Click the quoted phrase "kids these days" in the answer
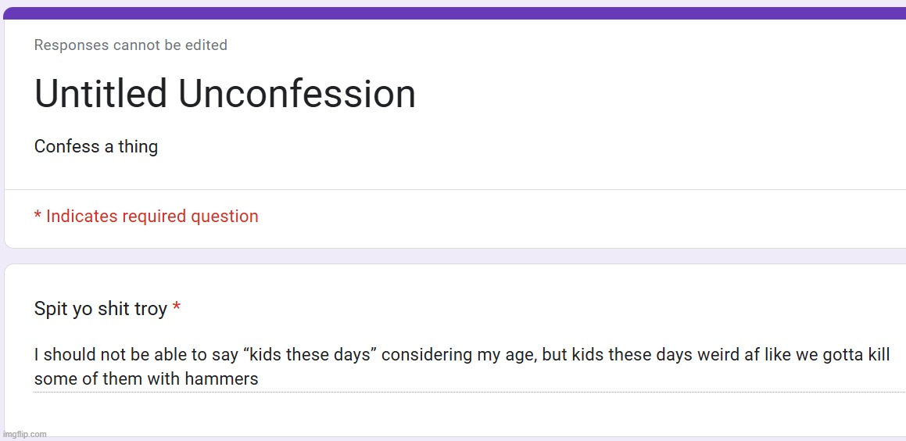The width and height of the screenshot is (906, 441). pos(310,354)
